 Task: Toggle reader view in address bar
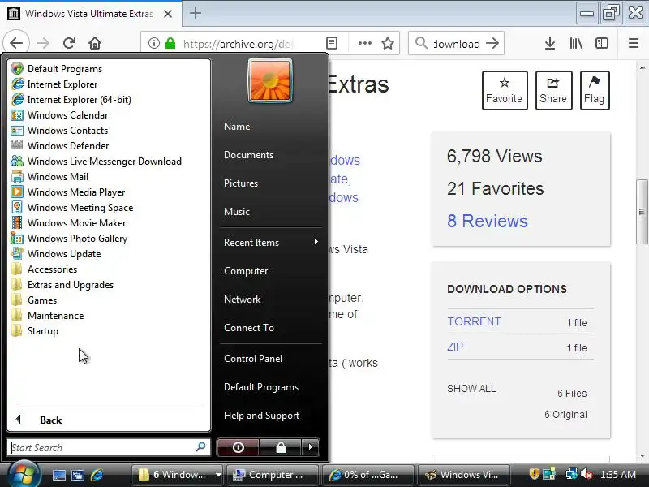[332, 43]
